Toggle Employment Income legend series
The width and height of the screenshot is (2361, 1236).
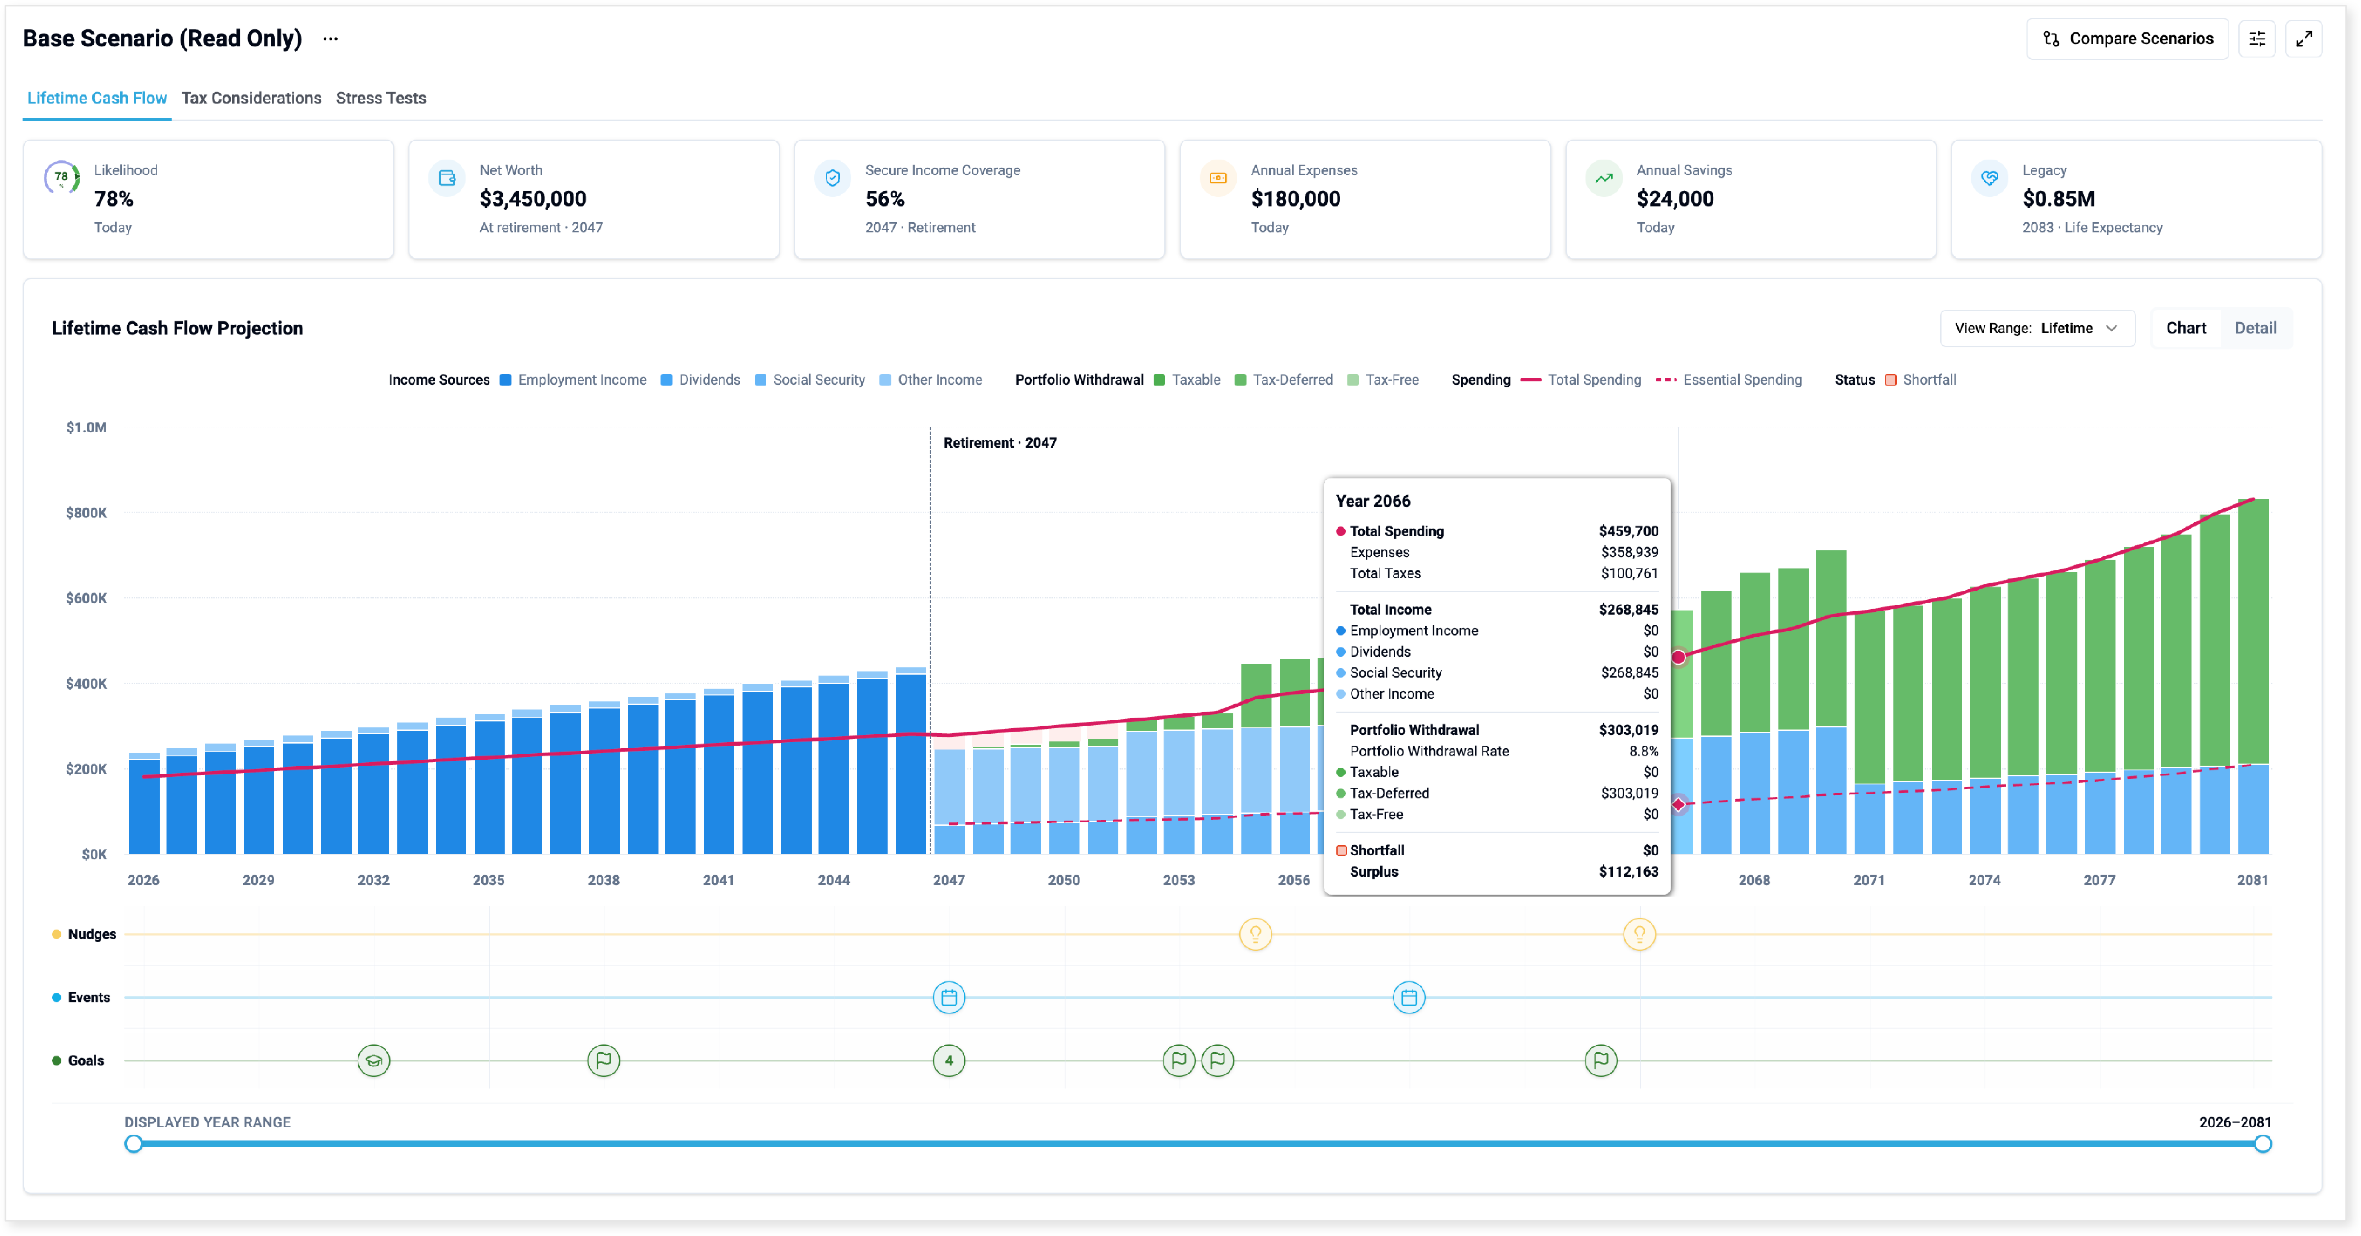(573, 380)
